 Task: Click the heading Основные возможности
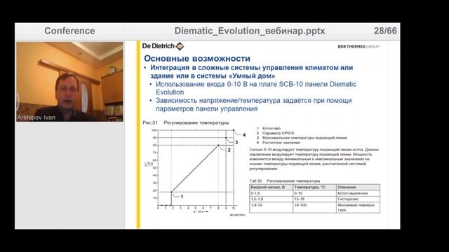coord(197,59)
